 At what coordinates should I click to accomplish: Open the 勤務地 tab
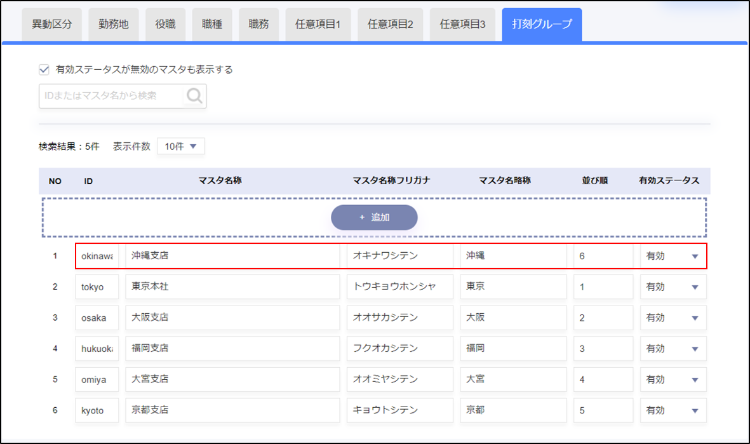(114, 25)
